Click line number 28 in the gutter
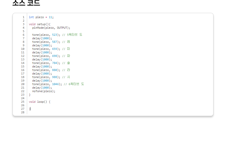 (x=23, y=112)
